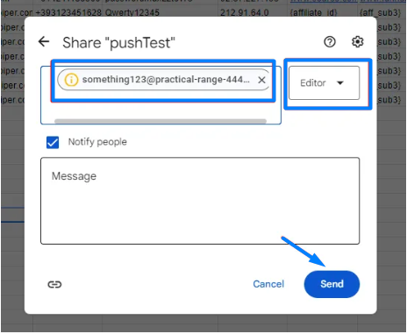Viewport: 407px width, 334px height.
Task: Open the help question mark icon
Action: [x=330, y=42]
